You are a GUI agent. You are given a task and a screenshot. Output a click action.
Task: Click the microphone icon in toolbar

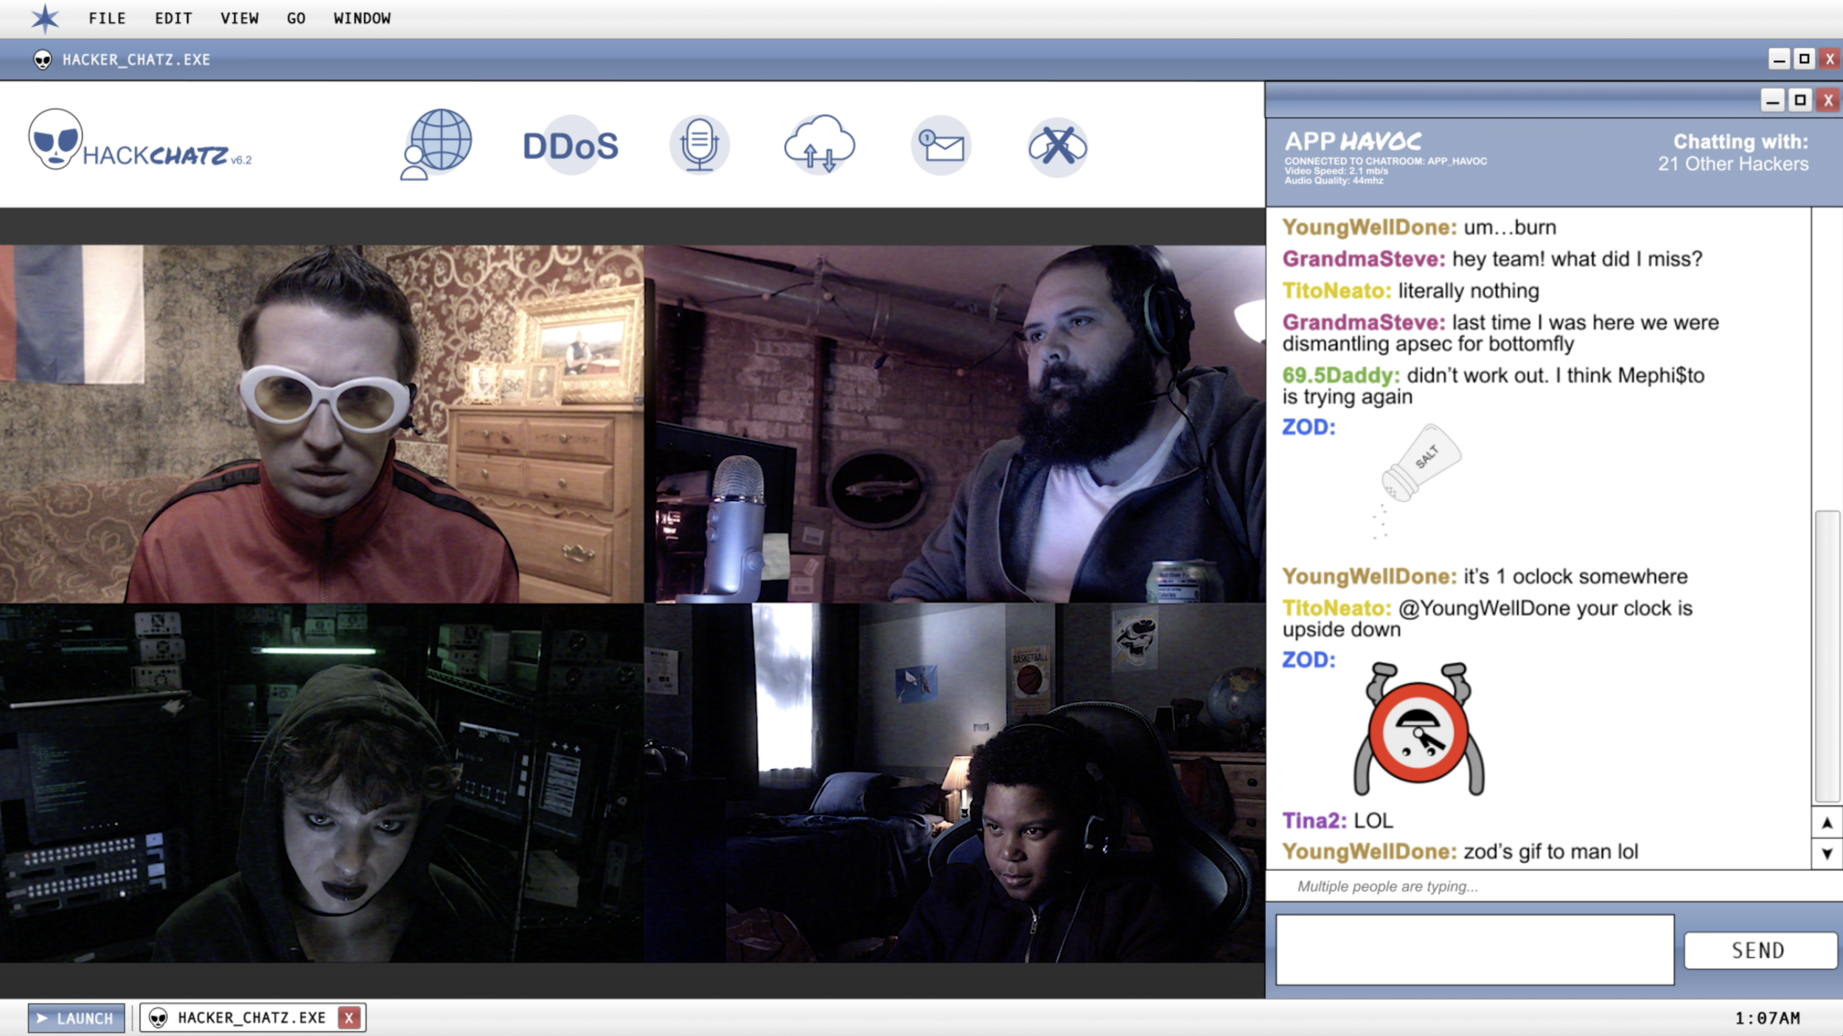pos(699,144)
